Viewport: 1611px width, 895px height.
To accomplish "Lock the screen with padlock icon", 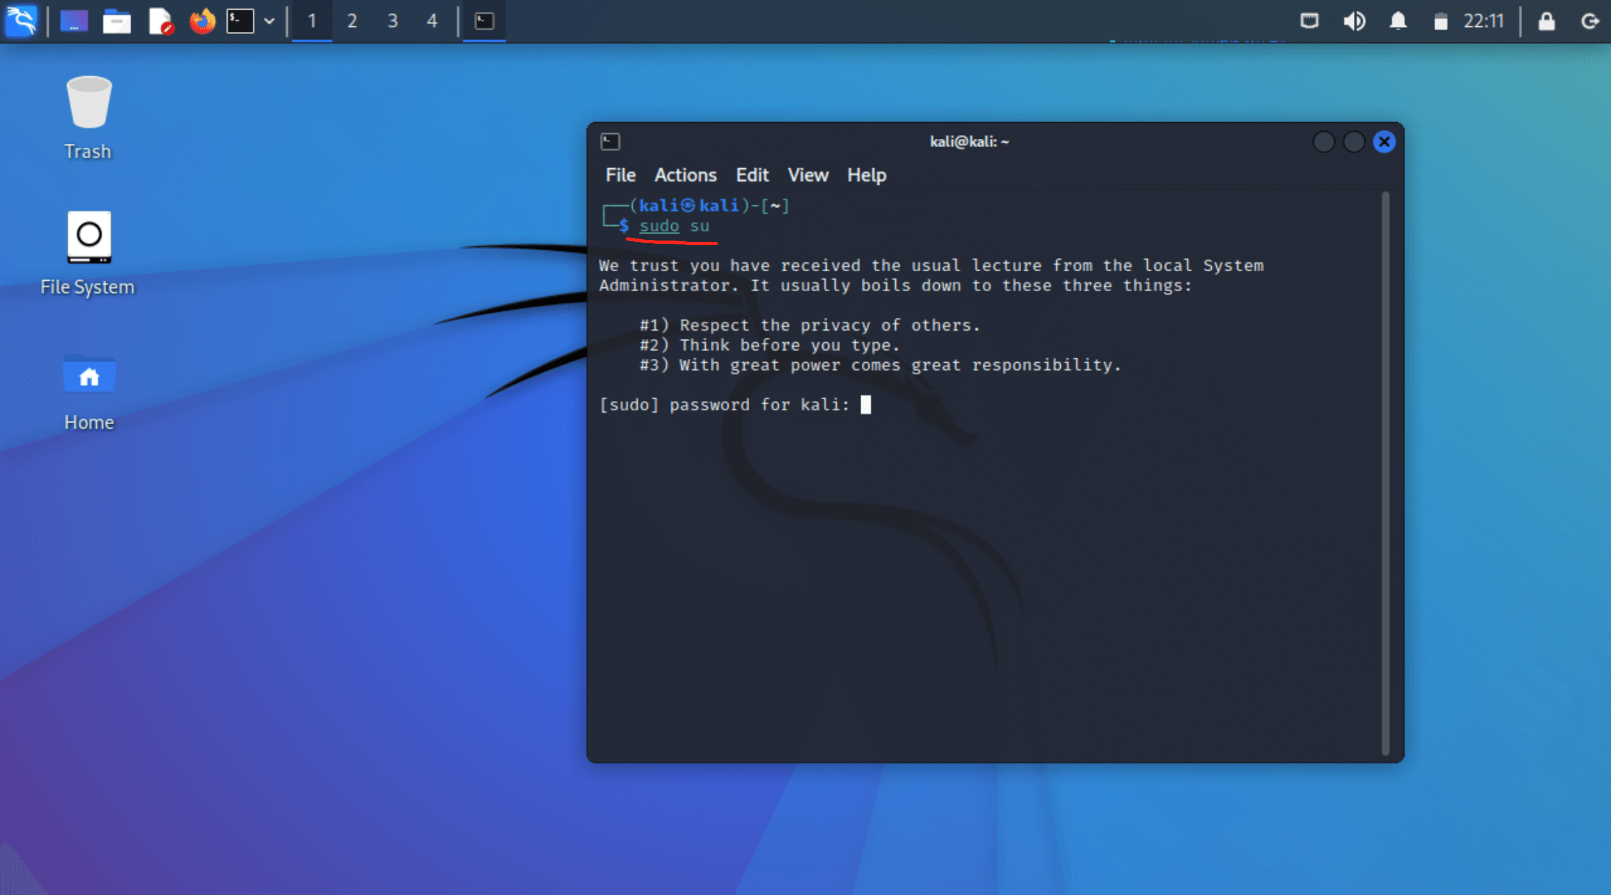I will [x=1547, y=21].
